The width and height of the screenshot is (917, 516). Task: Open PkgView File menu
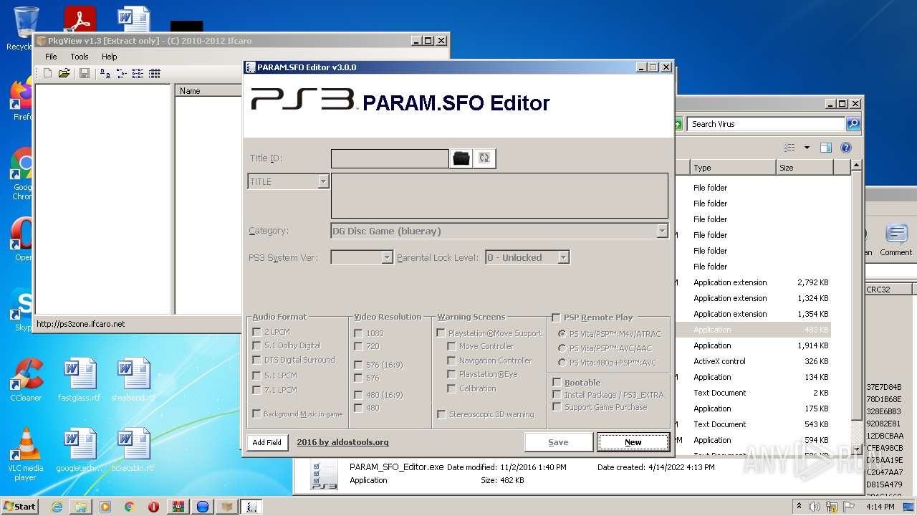pyautogui.click(x=51, y=57)
